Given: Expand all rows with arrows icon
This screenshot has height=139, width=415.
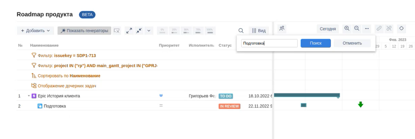Looking at the screenshot, I should (129, 30).
